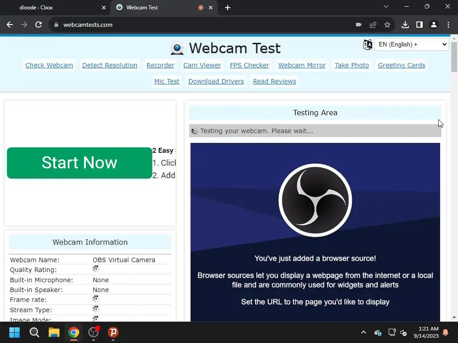Open the Windows Start menu

pos(14,332)
